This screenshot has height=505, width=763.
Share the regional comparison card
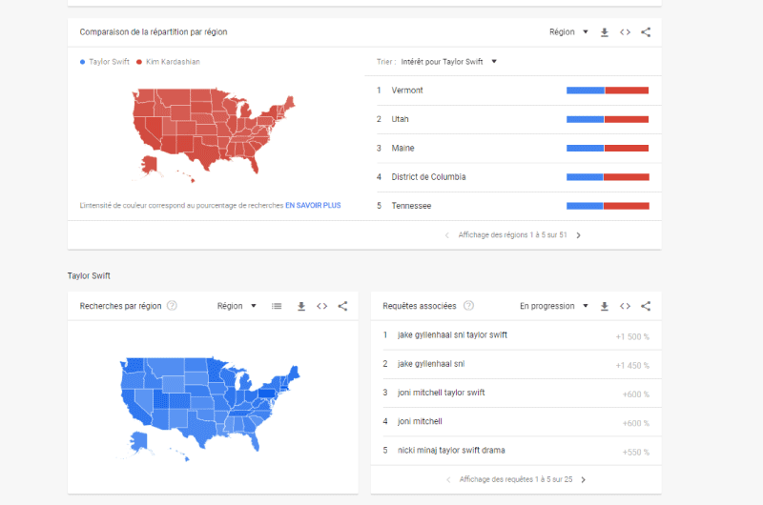click(x=646, y=32)
